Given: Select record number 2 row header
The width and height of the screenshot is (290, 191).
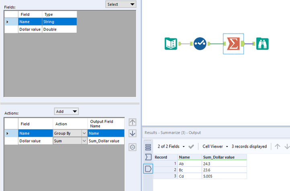Looking at the screenshot, I should coord(165,170).
